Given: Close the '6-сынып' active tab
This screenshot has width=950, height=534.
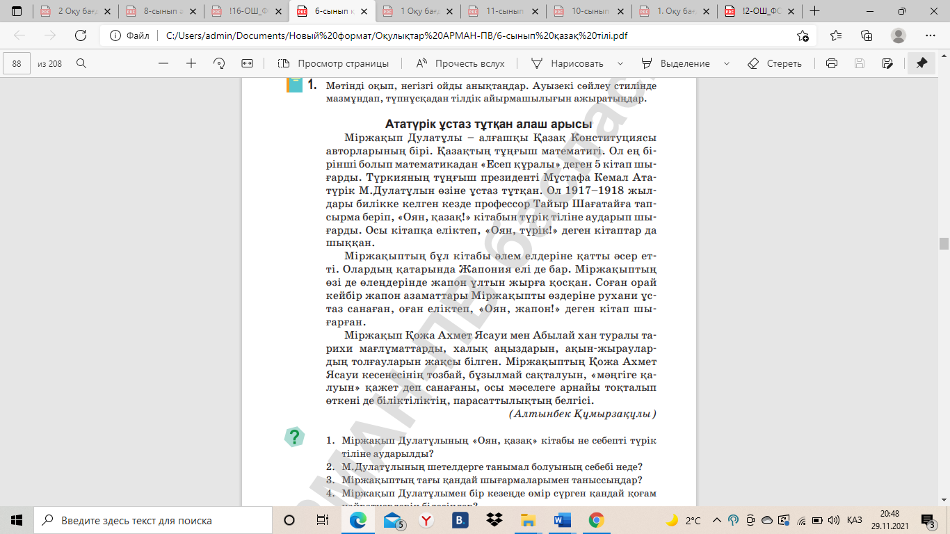Looking at the screenshot, I should 364,11.
